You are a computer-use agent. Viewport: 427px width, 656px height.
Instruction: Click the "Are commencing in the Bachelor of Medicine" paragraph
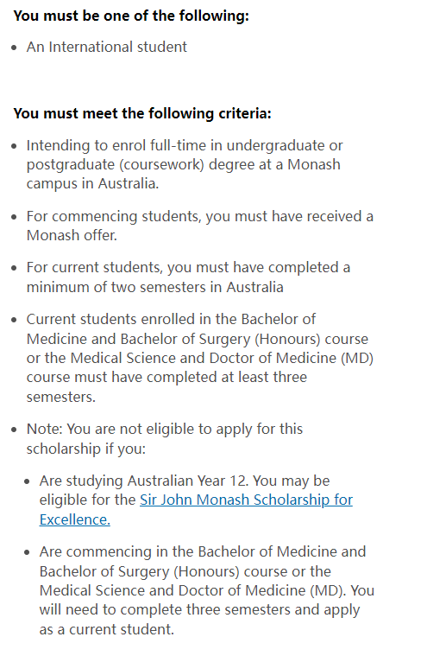(207, 590)
